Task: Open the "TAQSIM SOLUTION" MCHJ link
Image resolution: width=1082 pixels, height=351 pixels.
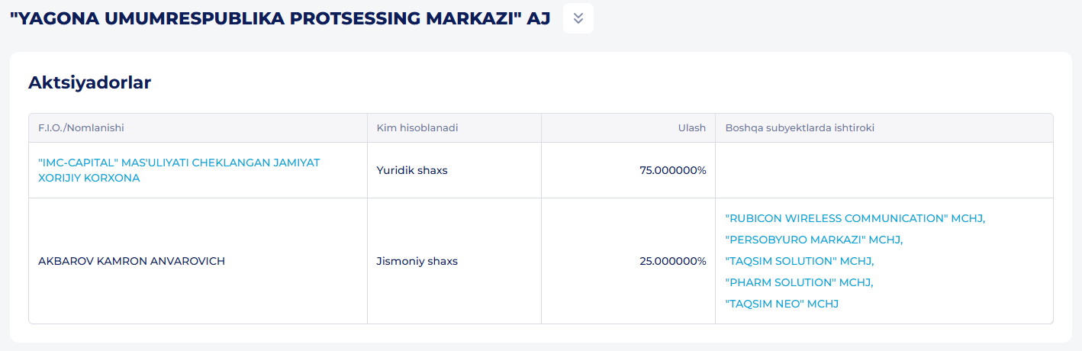Action: pos(799,261)
